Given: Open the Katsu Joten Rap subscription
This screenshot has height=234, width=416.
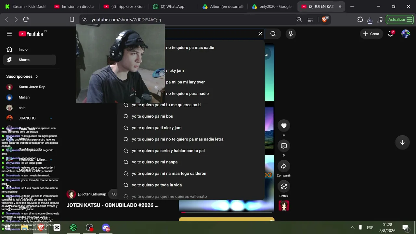Looking at the screenshot, I should coord(30,87).
